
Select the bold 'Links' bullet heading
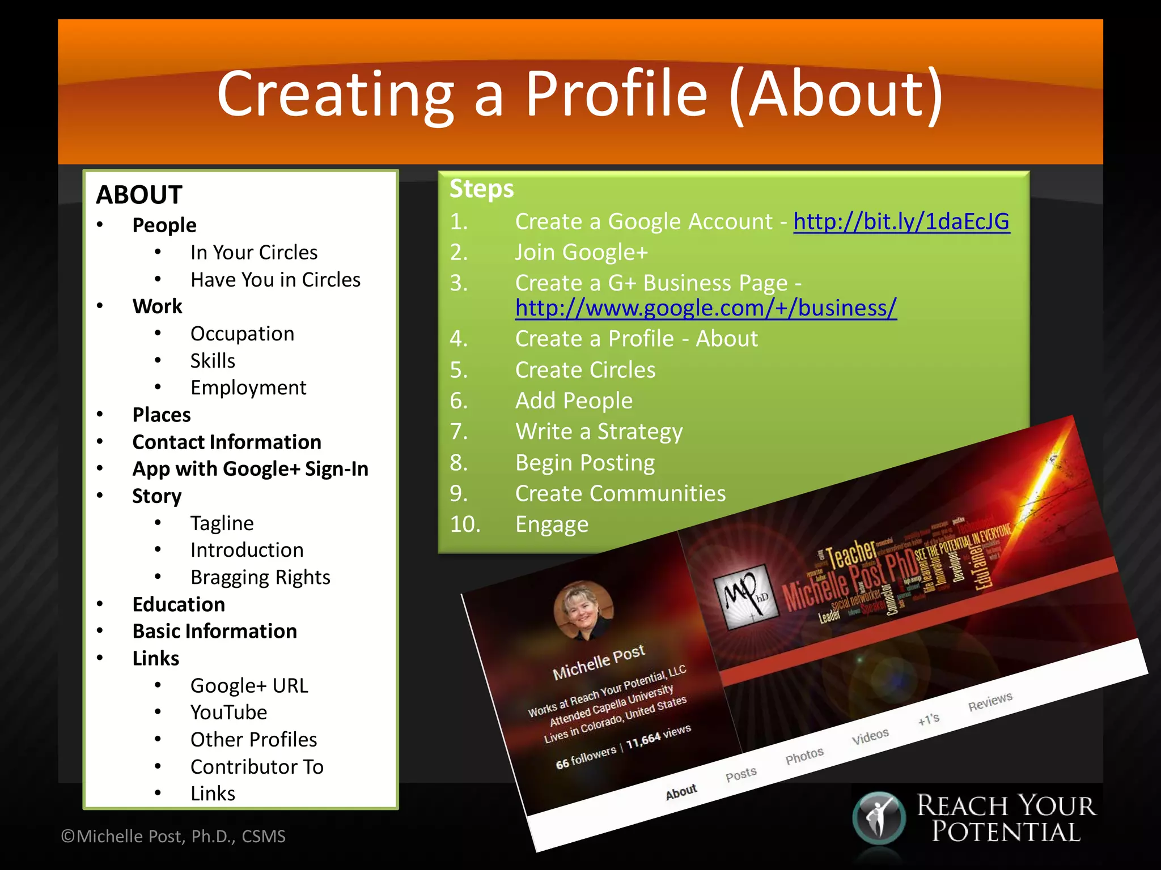click(155, 658)
